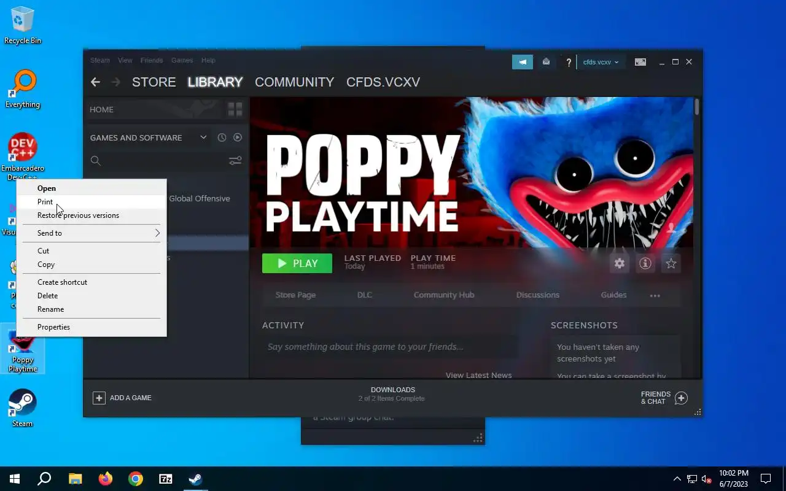The image size is (786, 491).
Task: Choose Open in the context menu
Action: click(x=91, y=188)
